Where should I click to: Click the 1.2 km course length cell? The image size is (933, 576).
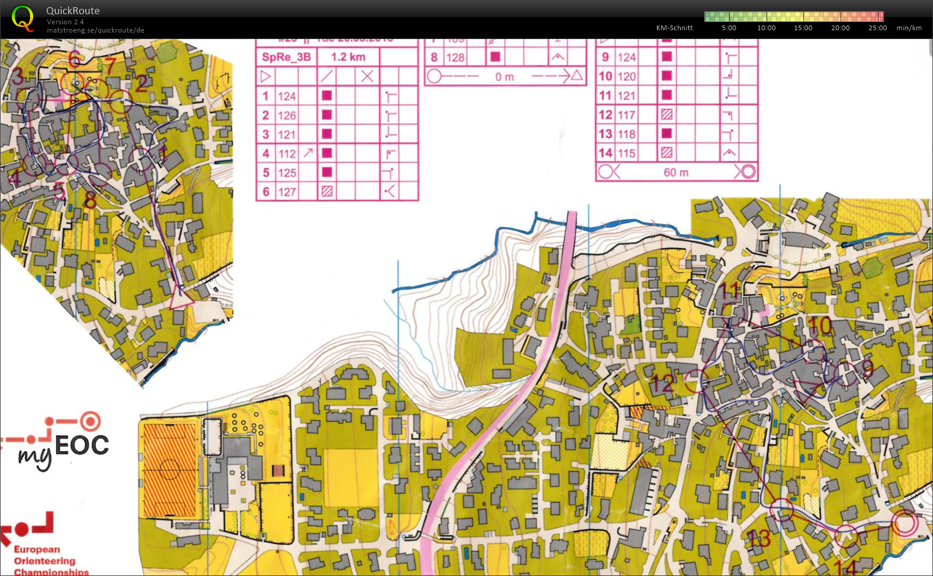[348, 57]
